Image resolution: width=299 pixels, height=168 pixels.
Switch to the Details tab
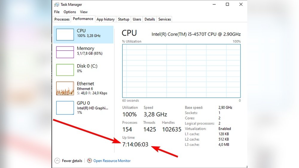150,19
